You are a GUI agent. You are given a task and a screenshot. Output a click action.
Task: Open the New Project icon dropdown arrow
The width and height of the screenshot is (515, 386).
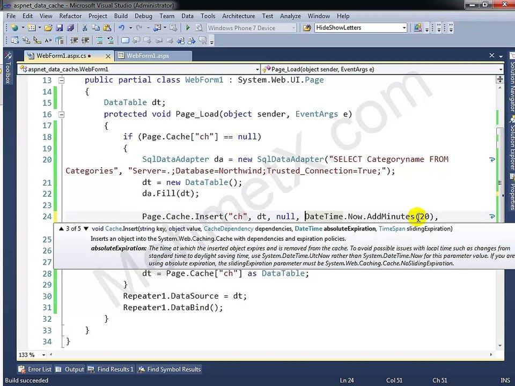(x=23, y=28)
